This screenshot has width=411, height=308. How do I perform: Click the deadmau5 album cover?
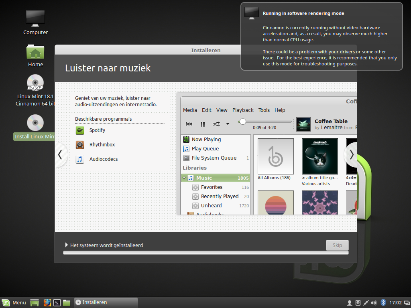click(320, 156)
